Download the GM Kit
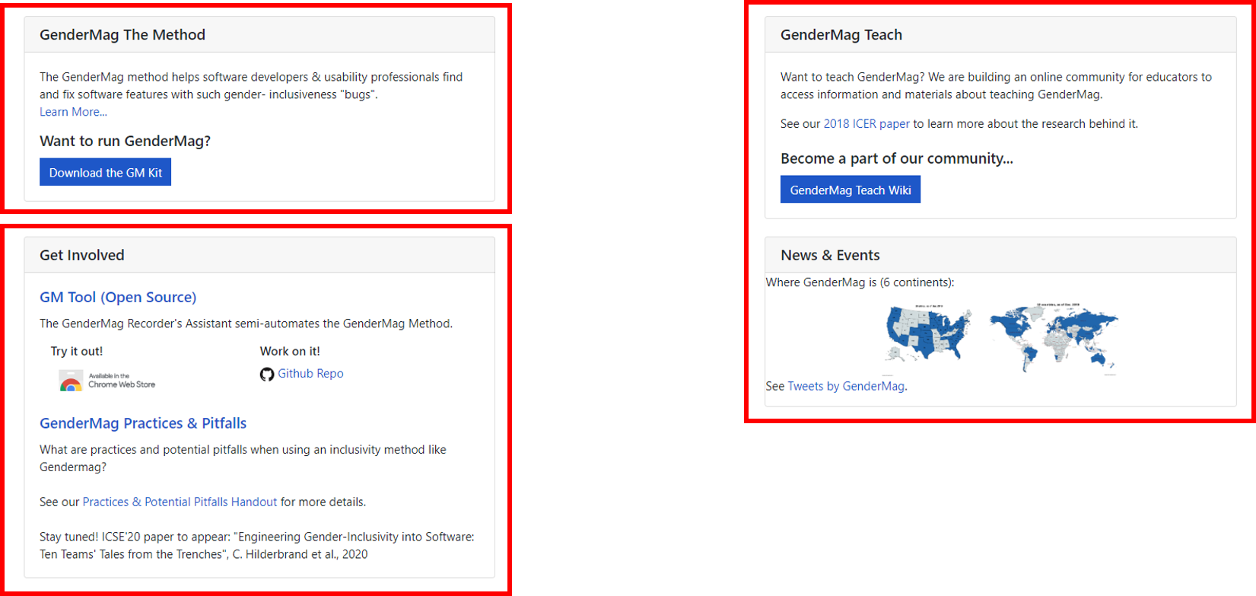The image size is (1256, 596). (x=105, y=173)
